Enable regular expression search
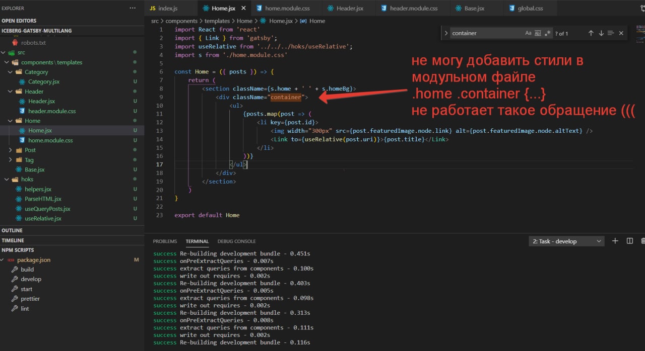 point(547,33)
